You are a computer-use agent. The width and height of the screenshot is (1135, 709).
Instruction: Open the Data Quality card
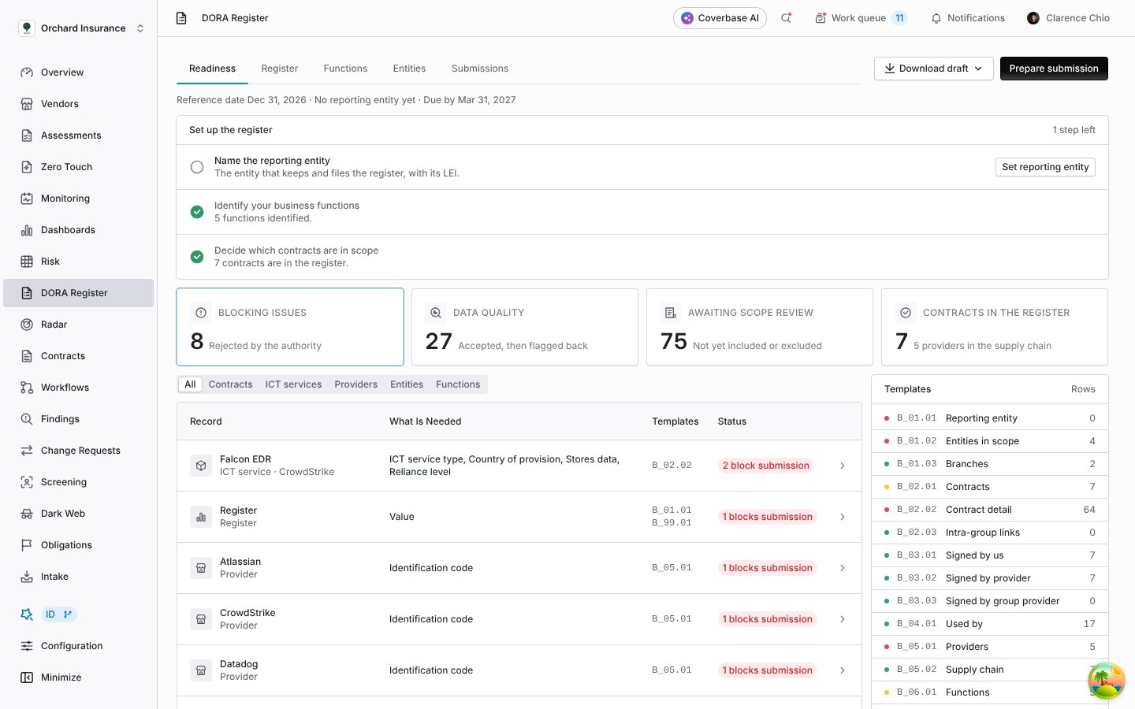[x=525, y=327]
